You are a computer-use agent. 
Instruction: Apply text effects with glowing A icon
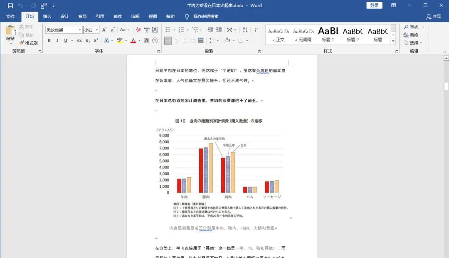pyautogui.click(x=106, y=40)
